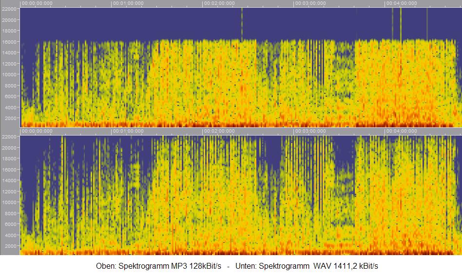Select the 2000 frequency label of the MP3 spectrogram

(x=10, y=119)
